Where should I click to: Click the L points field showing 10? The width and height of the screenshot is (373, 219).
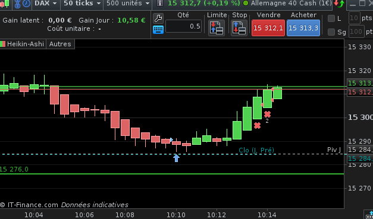click(354, 18)
